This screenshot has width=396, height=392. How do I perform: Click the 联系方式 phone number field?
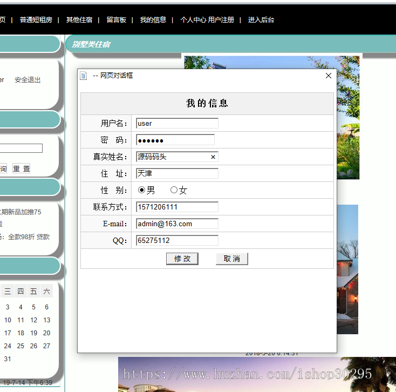point(177,207)
